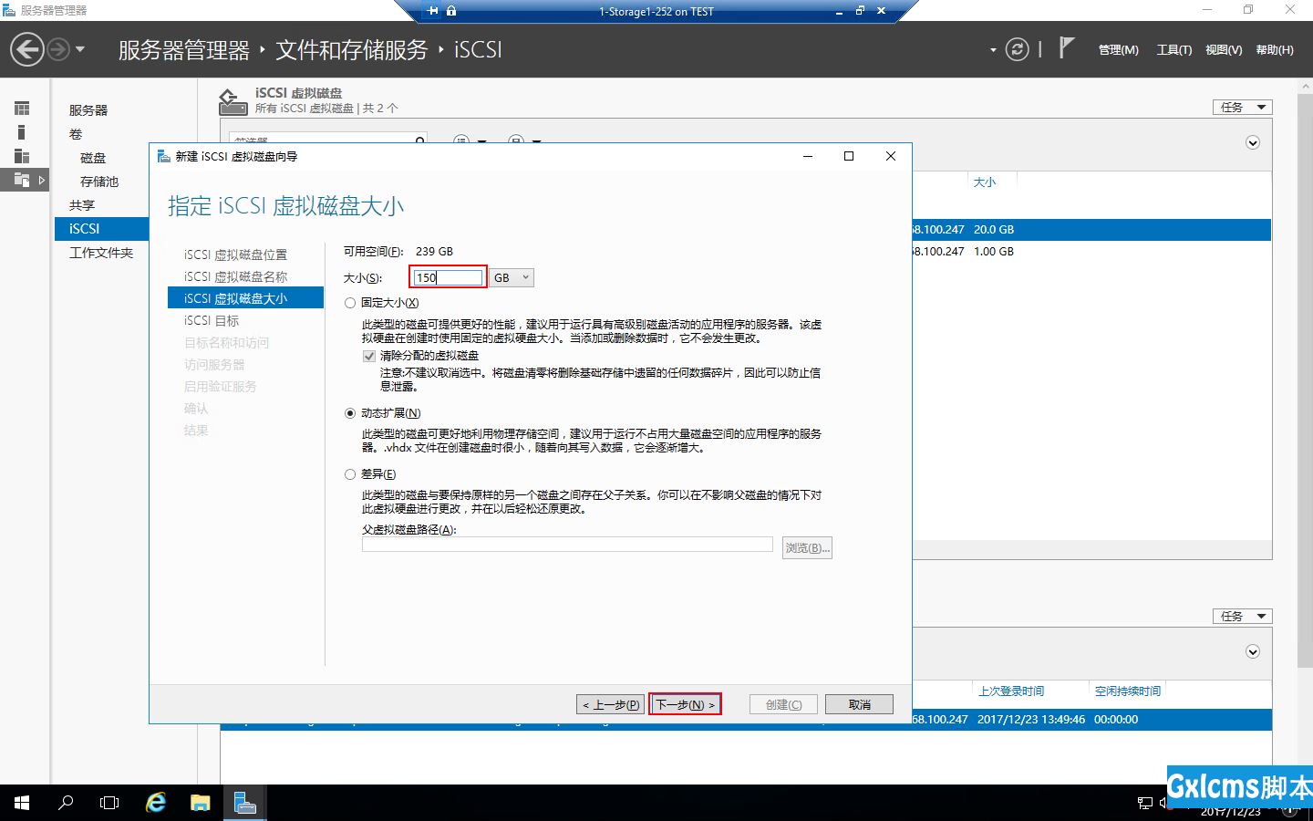The image size is (1313, 821).
Task: Go to wizard step iSCSI 虚拟磁盘大小
Action: tap(245, 298)
